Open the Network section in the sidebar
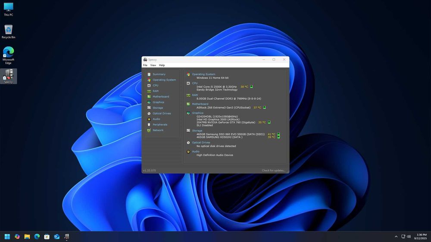The height and width of the screenshot is (242, 431). [158, 130]
